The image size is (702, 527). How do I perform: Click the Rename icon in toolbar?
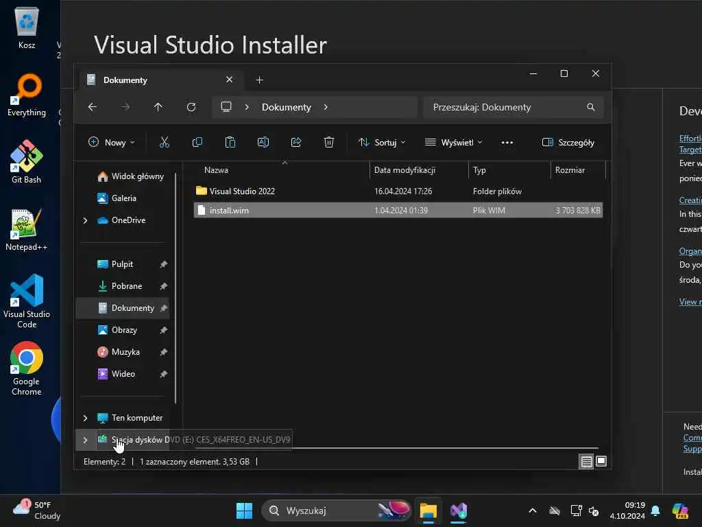tap(263, 143)
